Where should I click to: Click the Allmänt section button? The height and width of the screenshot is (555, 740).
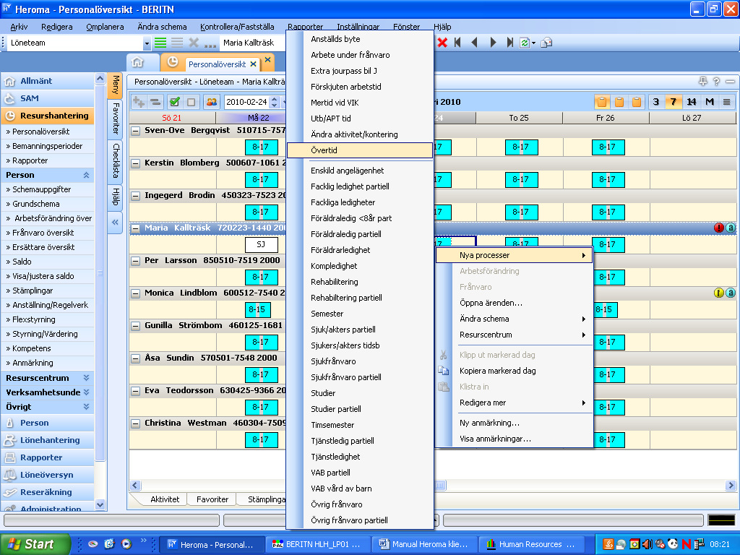coord(47,81)
